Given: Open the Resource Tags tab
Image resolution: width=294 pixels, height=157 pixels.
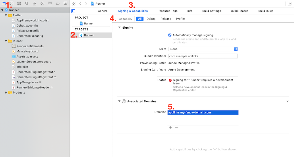Looking at the screenshot, I should (167, 11).
